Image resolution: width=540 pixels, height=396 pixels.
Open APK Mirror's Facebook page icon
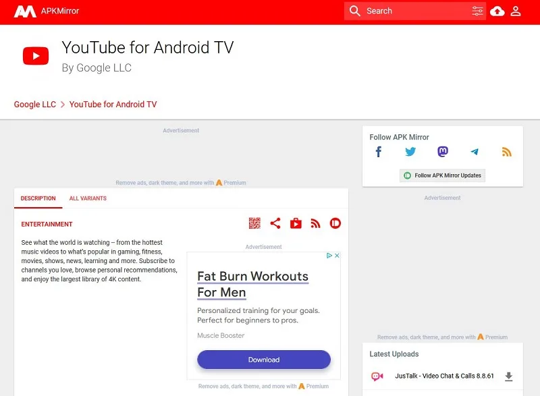(379, 152)
